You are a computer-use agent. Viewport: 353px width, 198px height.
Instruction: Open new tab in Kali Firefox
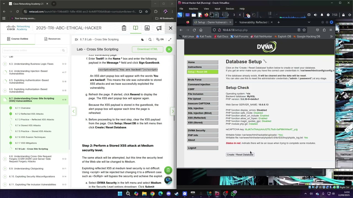click(x=279, y=22)
